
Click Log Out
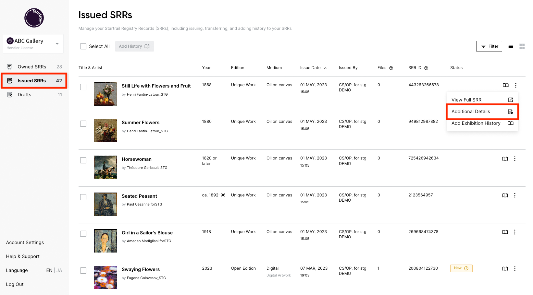(15, 284)
